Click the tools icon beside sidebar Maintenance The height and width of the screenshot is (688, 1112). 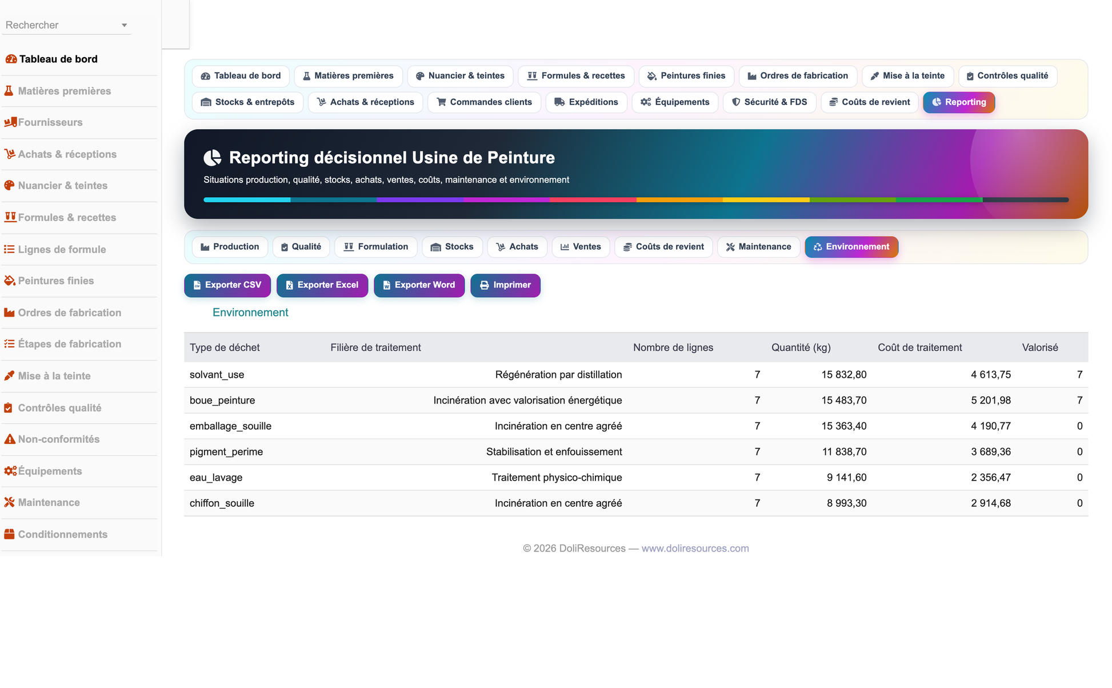9,502
